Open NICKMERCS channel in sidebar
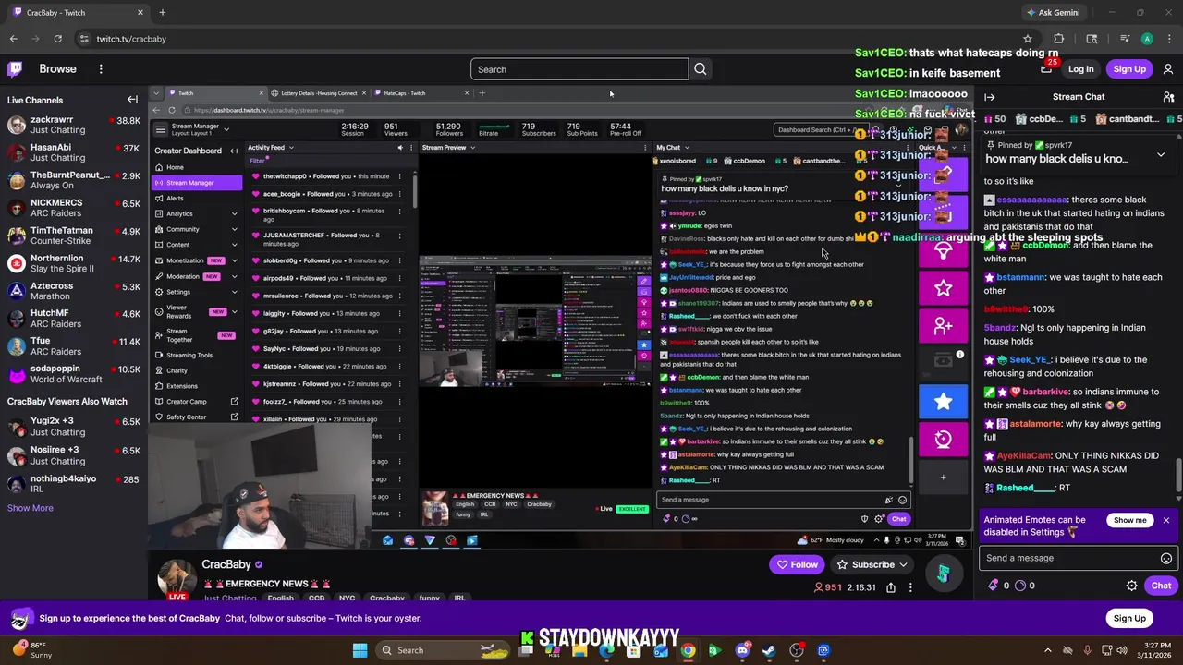The image size is (1183, 665). coord(73,208)
